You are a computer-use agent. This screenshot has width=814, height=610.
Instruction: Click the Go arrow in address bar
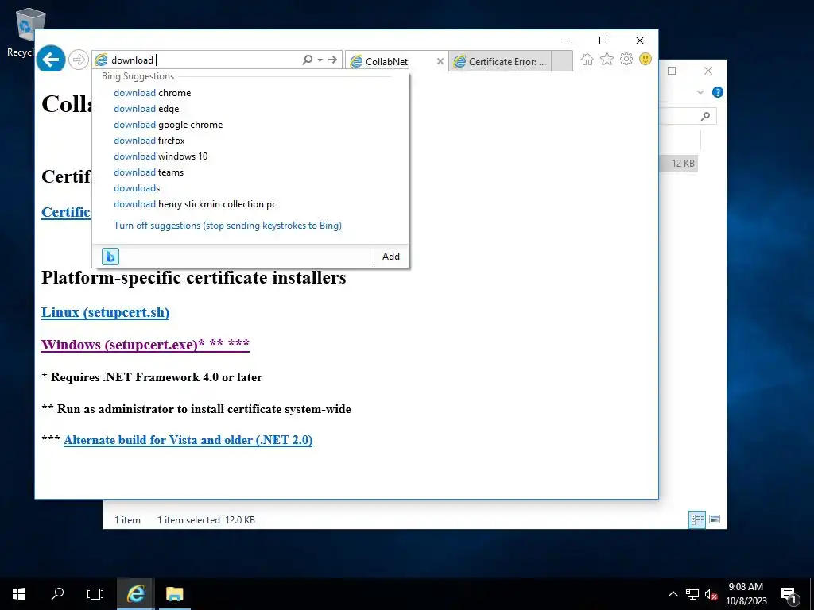(x=332, y=60)
